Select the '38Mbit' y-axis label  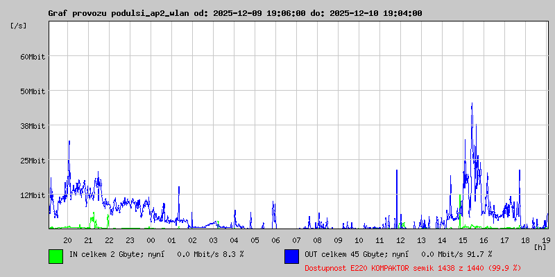tap(33, 126)
